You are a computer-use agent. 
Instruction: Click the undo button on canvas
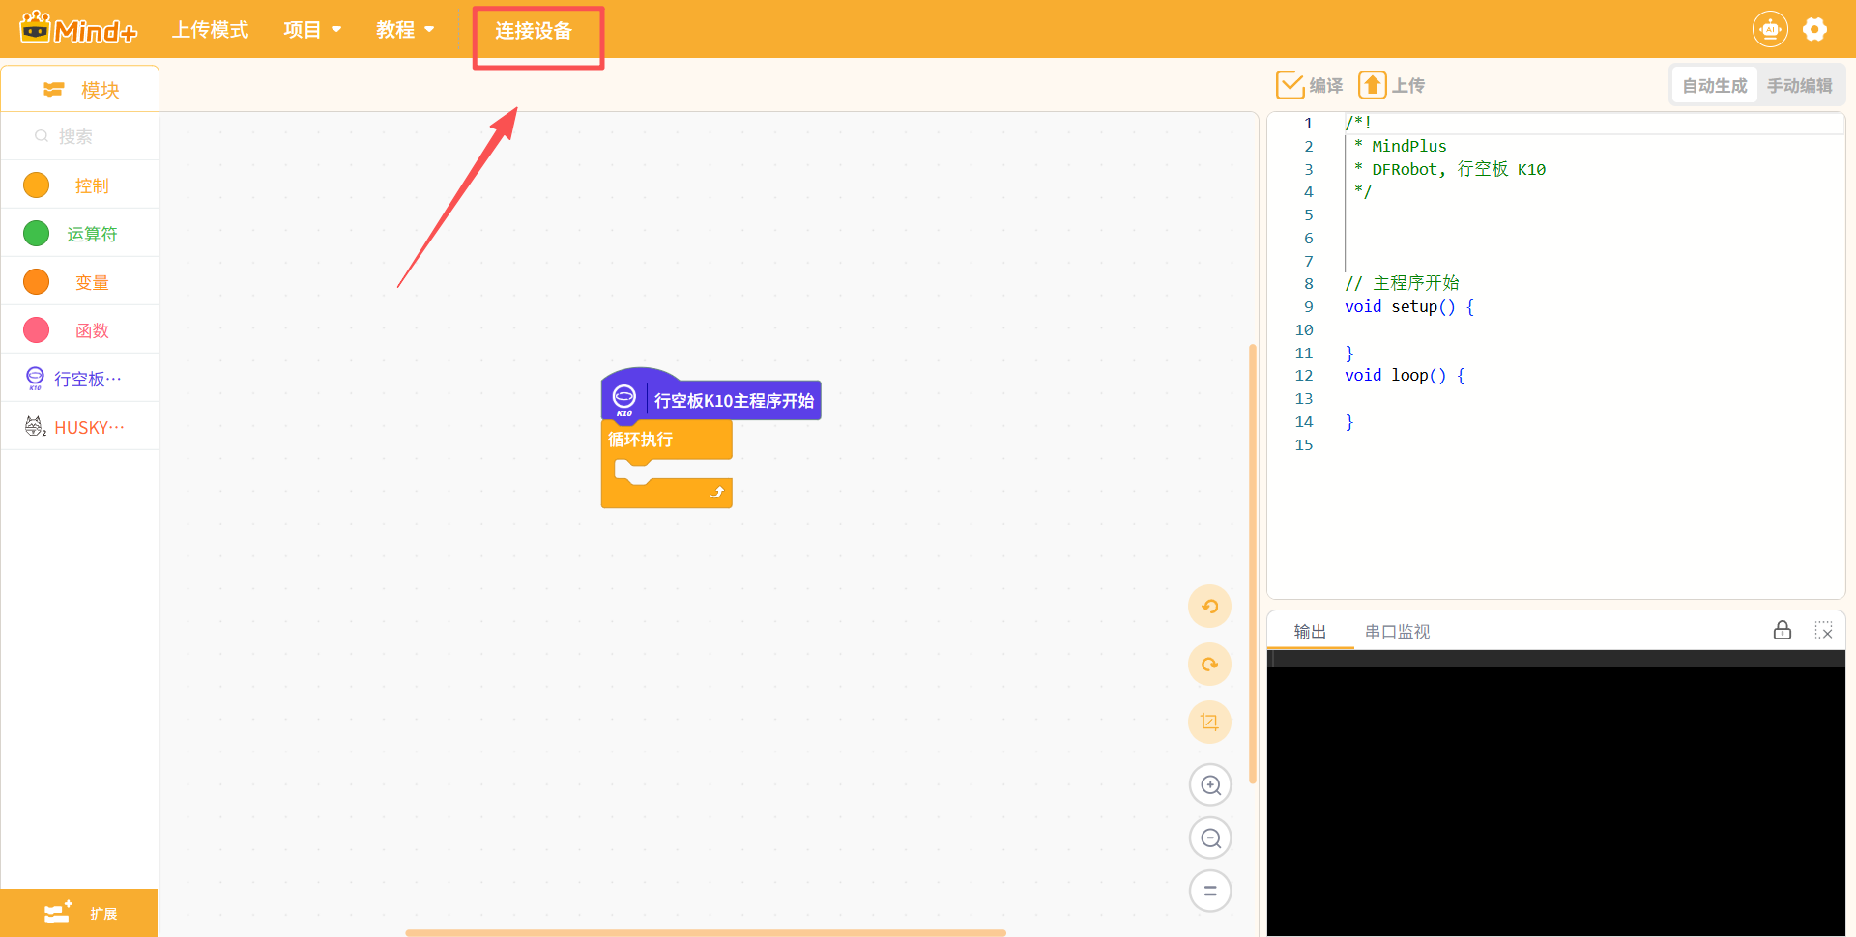click(1209, 607)
